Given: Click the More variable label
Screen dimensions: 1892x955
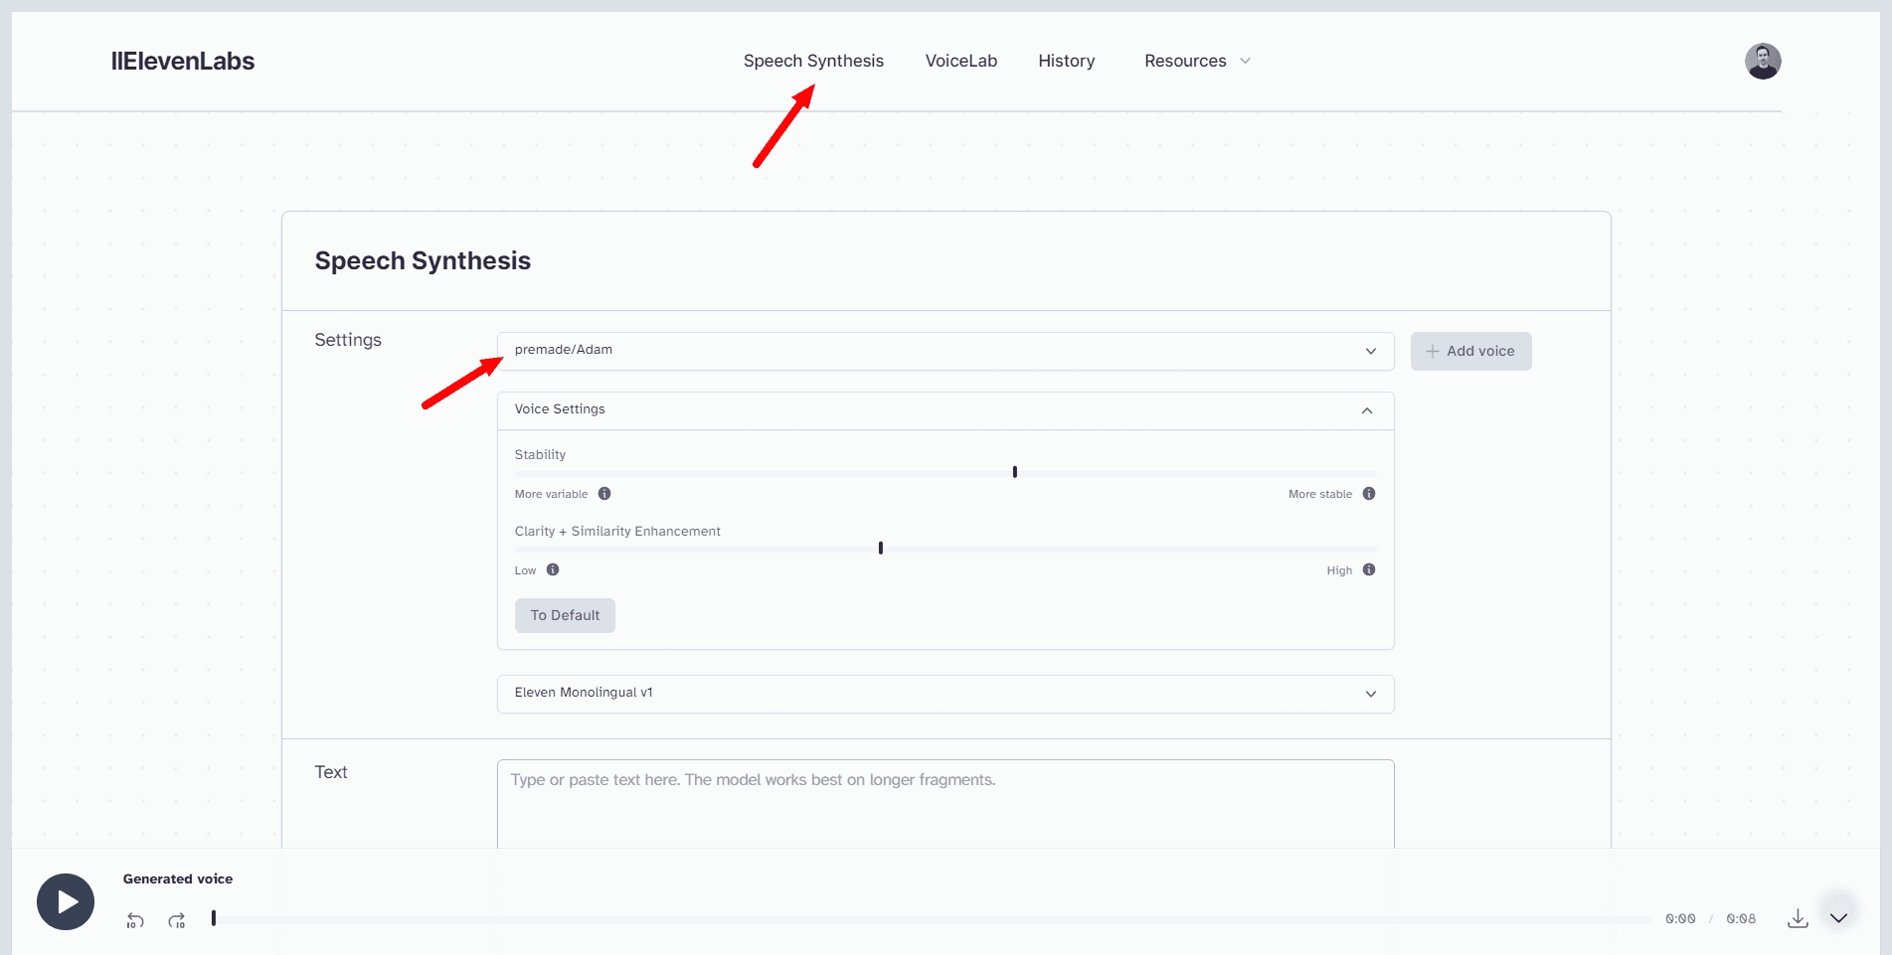Looking at the screenshot, I should coord(551,494).
